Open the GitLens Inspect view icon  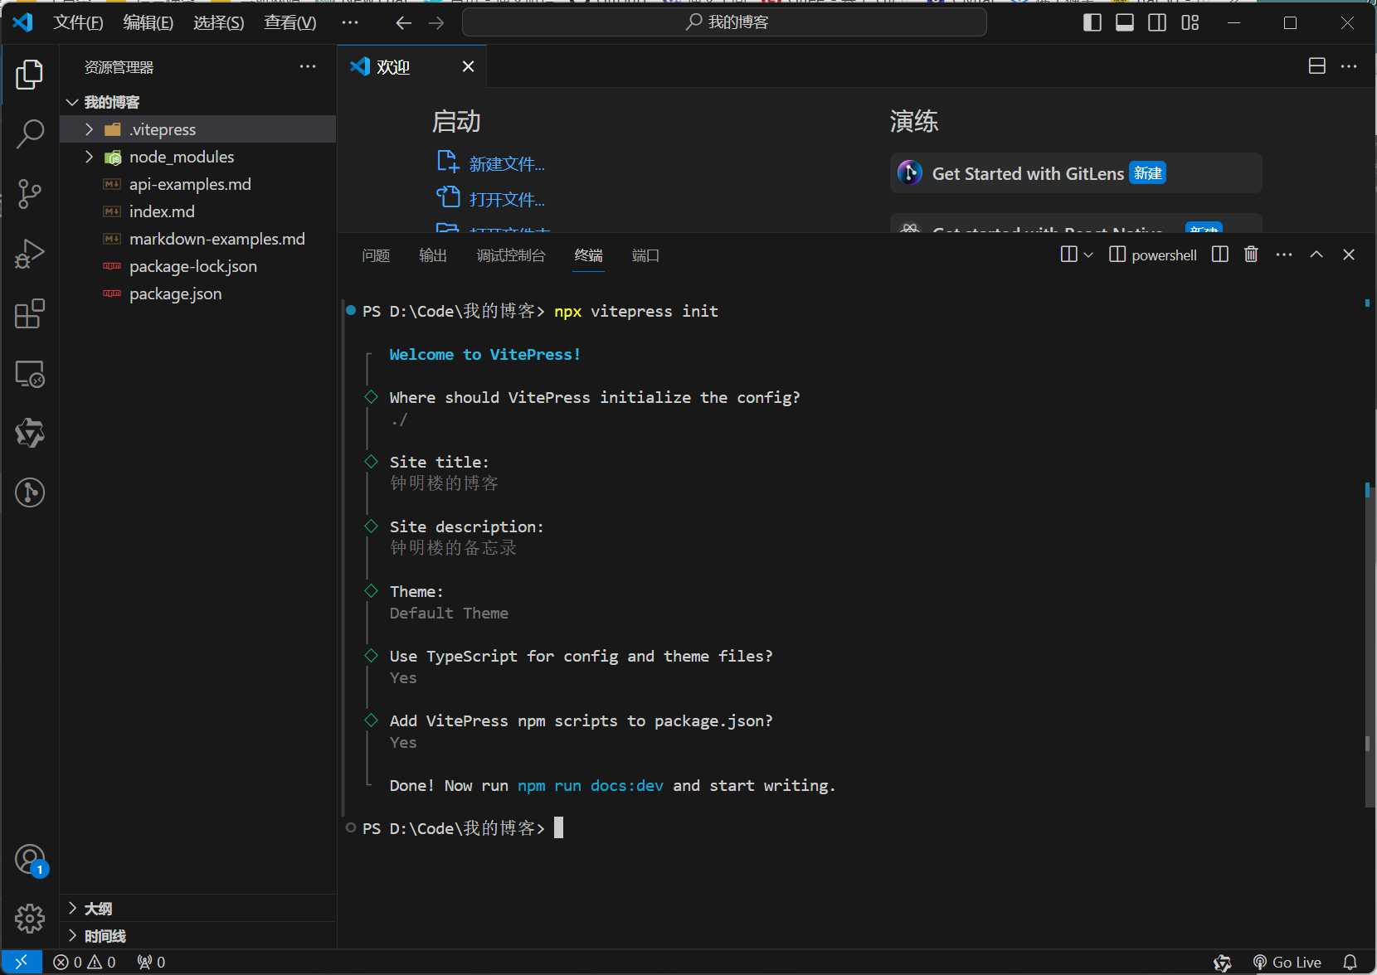pyautogui.click(x=30, y=492)
